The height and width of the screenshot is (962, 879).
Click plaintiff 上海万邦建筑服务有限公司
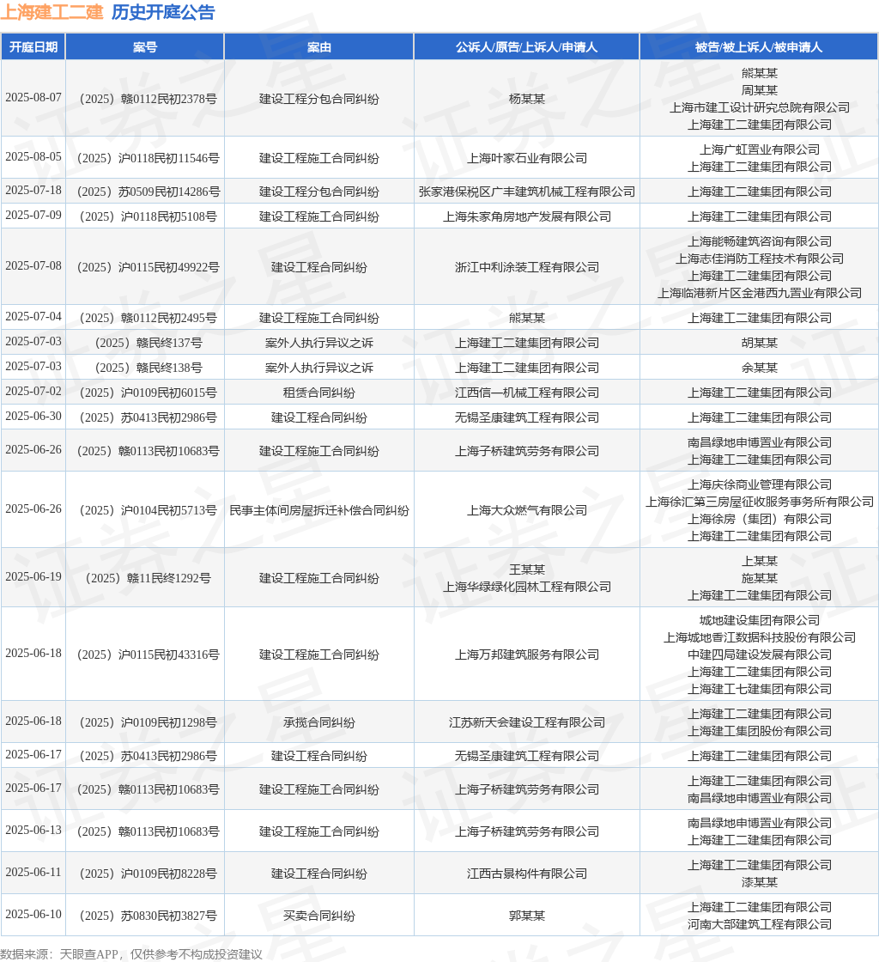click(526, 655)
